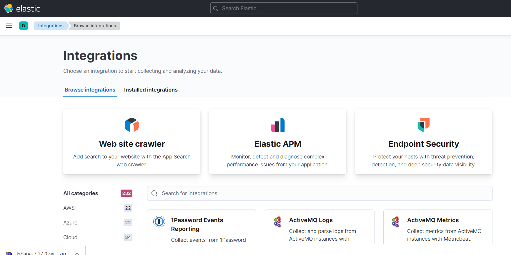The height and width of the screenshot is (255, 511).
Task: Click the 'Collect events from 1Password' description
Action: tap(209, 240)
